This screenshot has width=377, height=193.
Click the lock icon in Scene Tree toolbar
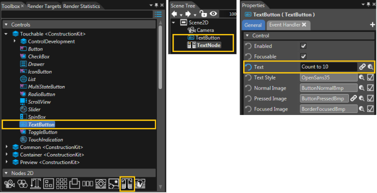(203, 14)
